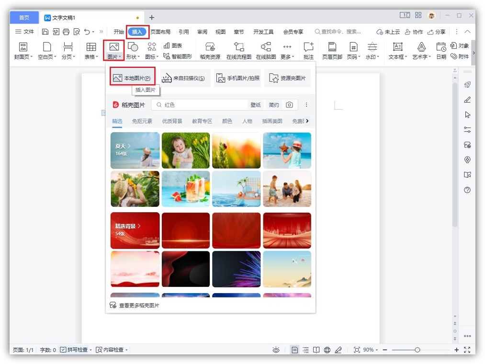Viewport: 485px width, 364px height.
Task: Click the help question mark in sidebar
Action: pos(467,190)
